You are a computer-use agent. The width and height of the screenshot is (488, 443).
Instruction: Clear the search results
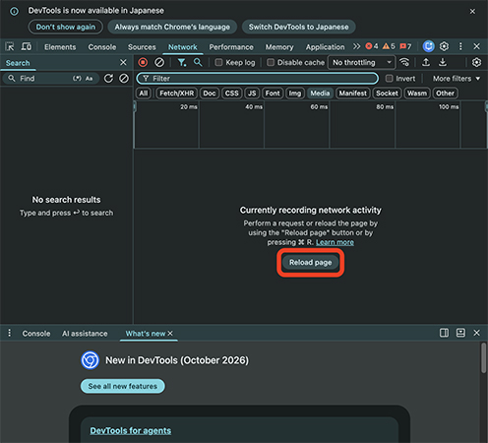tap(124, 79)
